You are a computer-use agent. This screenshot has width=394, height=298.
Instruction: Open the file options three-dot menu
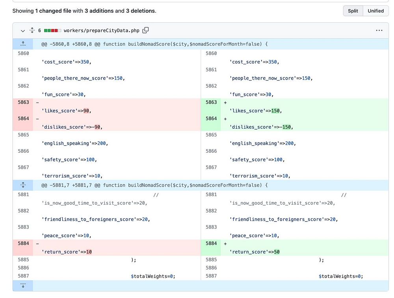click(x=379, y=30)
